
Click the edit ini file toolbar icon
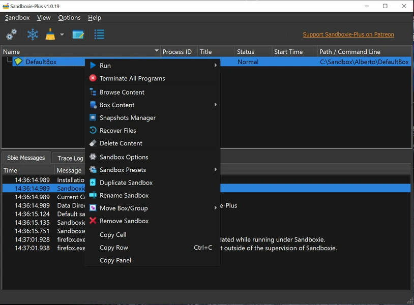(x=78, y=35)
